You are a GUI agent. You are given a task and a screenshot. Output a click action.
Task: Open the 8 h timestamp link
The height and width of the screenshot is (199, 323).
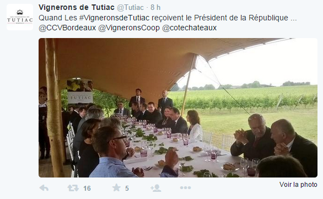[155, 7]
